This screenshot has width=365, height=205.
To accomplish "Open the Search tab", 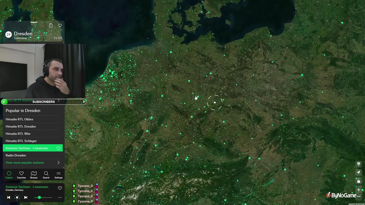I will [46, 175].
